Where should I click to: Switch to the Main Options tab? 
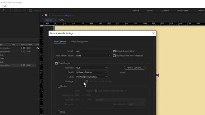point(60,42)
